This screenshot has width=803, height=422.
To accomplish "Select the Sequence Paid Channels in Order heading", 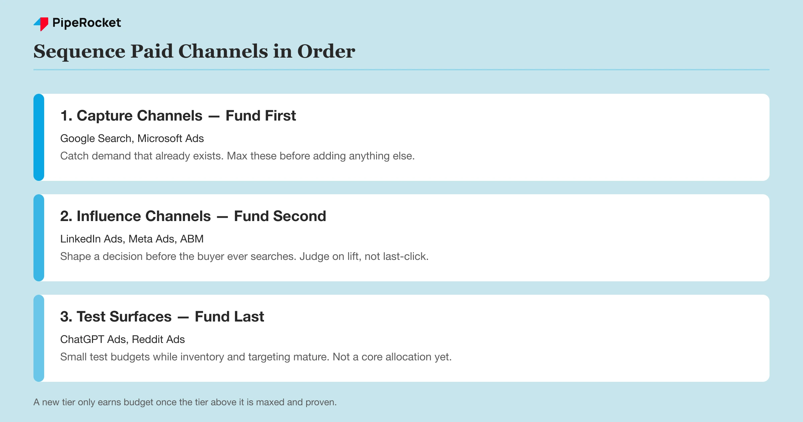I will (x=194, y=51).
